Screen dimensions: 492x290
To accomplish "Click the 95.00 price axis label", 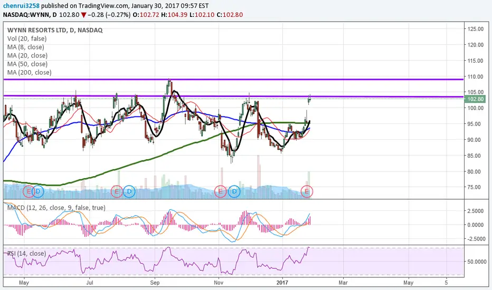I will tap(474, 124).
